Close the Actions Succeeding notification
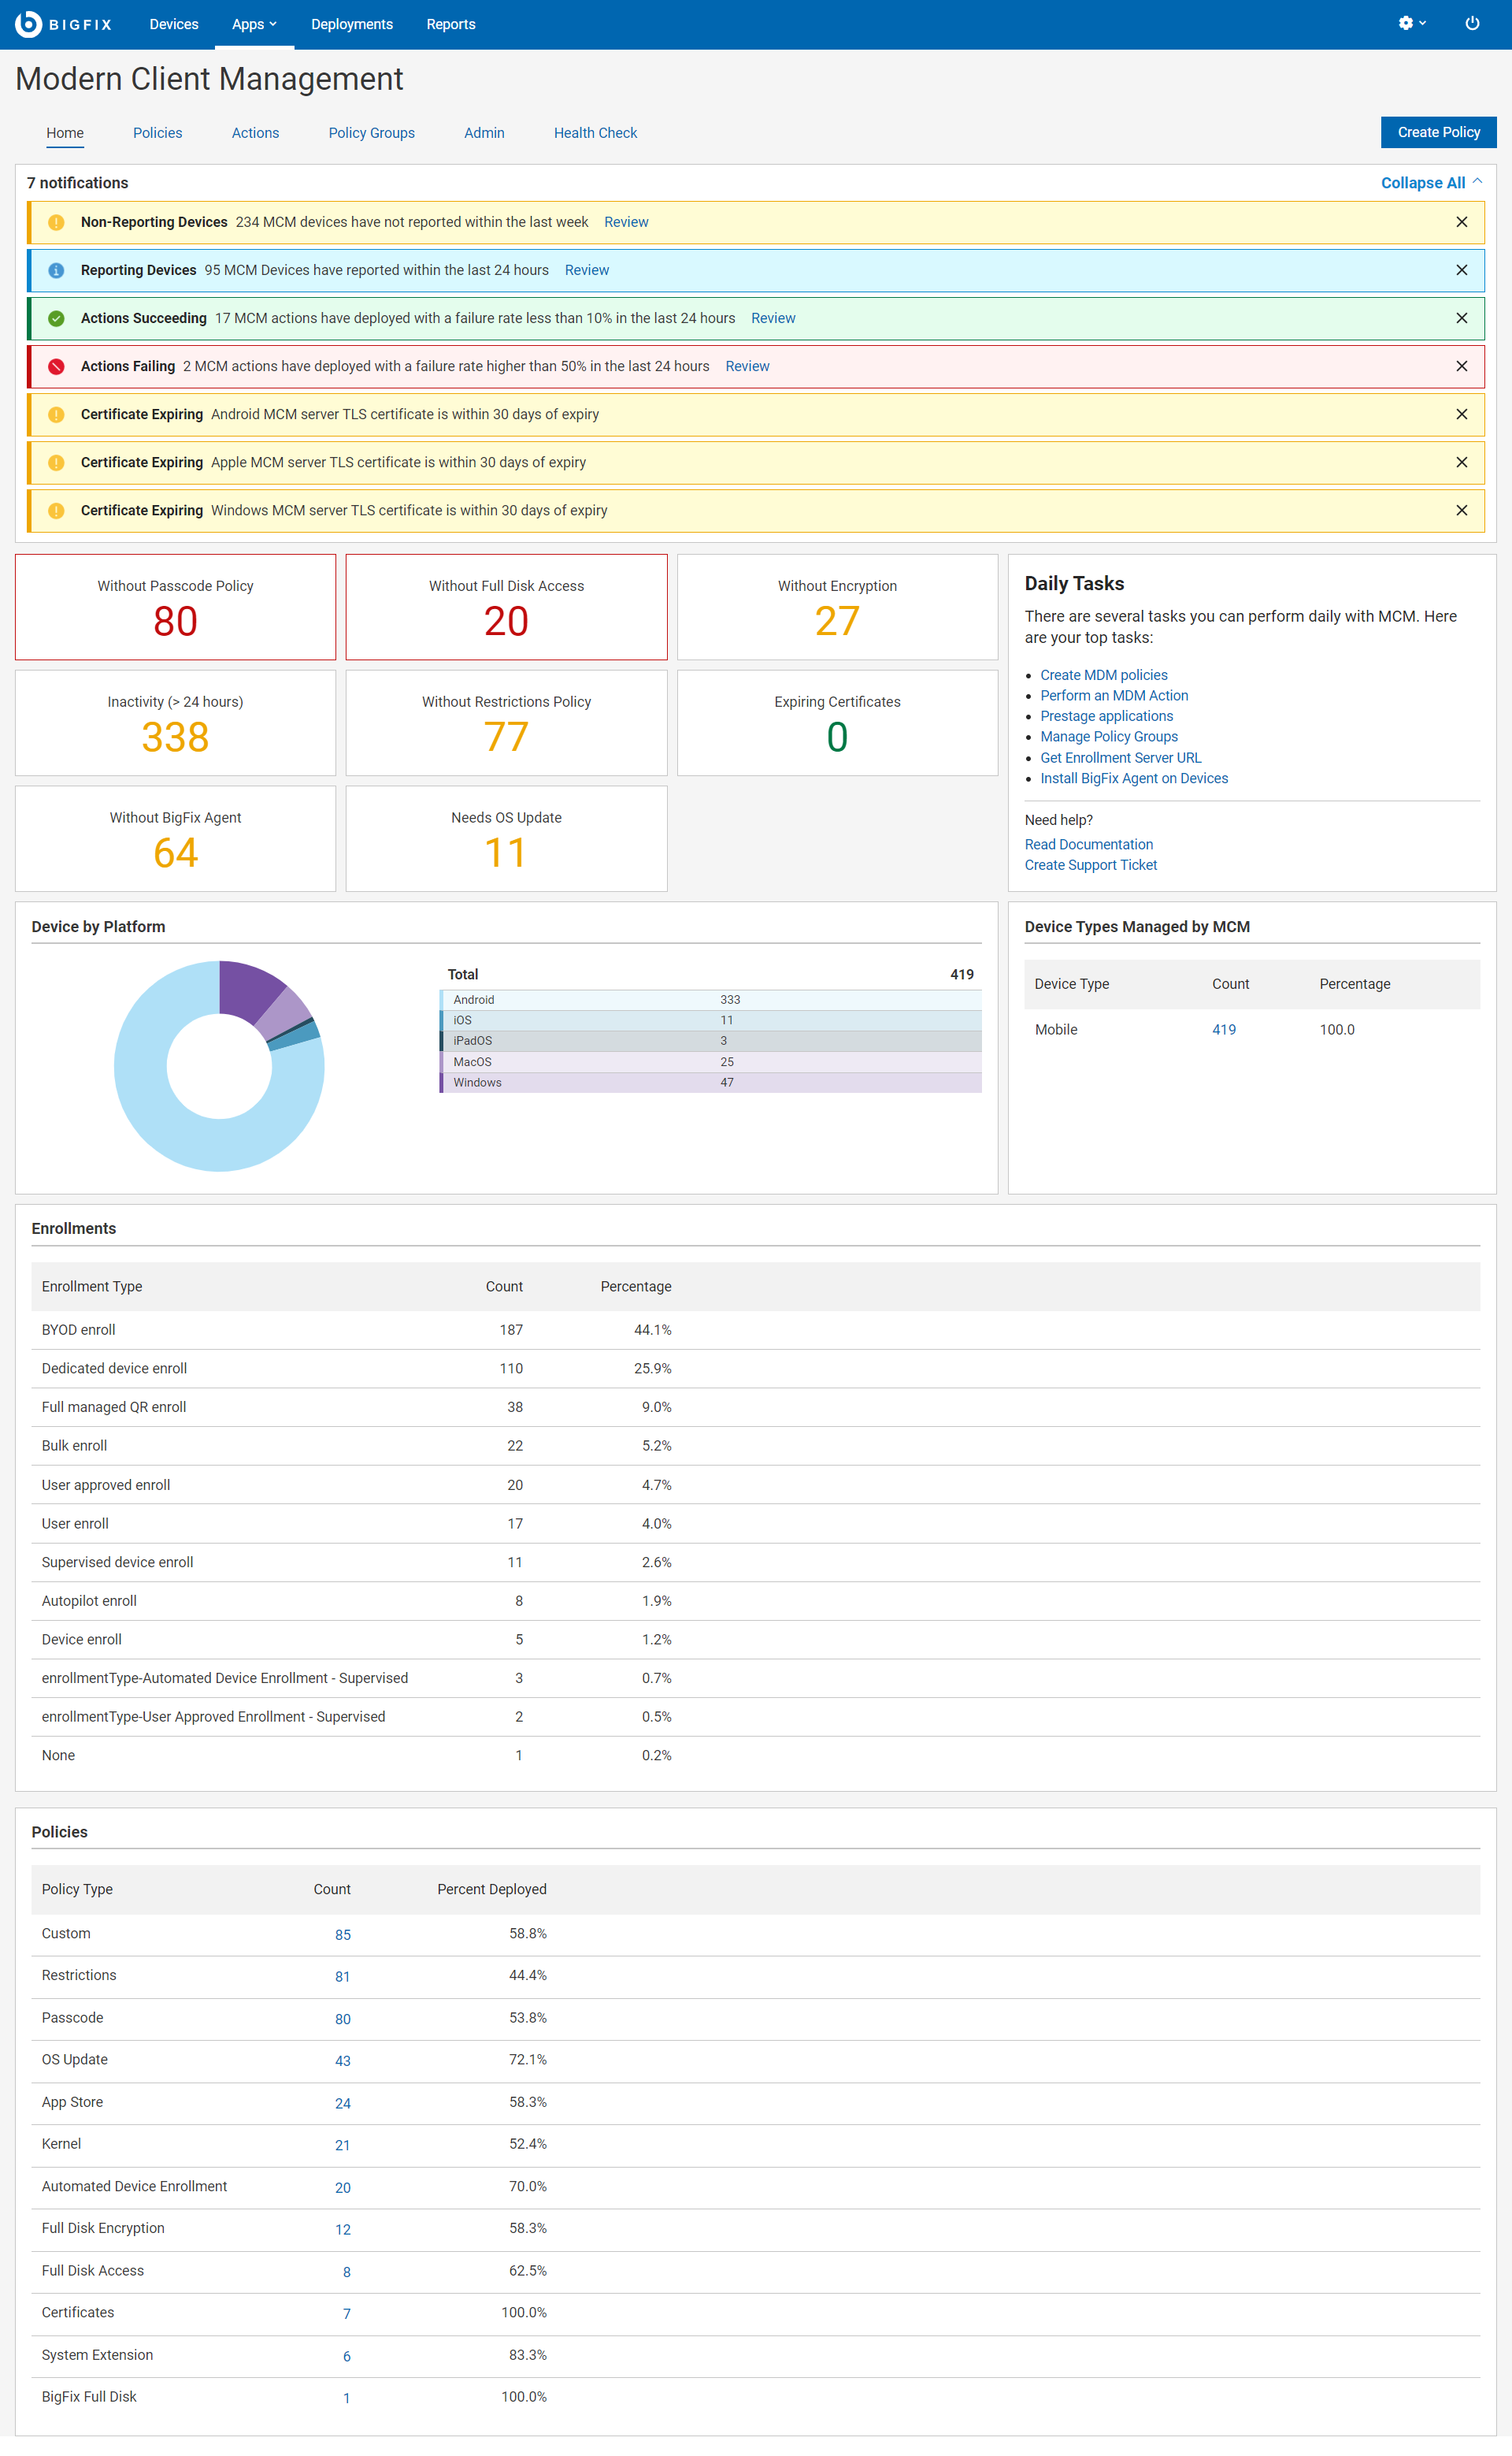The image size is (1512, 2456). (x=1461, y=318)
